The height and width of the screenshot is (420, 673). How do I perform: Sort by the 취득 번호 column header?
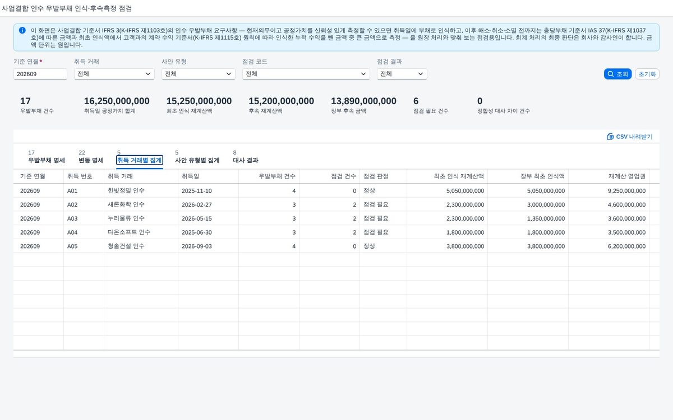point(84,176)
